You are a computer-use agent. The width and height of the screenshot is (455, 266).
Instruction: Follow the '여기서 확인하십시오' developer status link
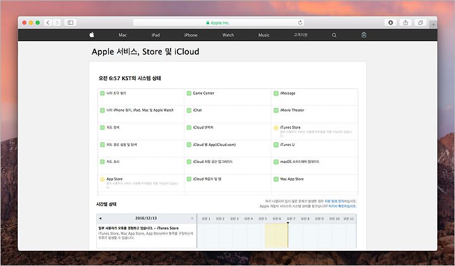(x=342, y=206)
